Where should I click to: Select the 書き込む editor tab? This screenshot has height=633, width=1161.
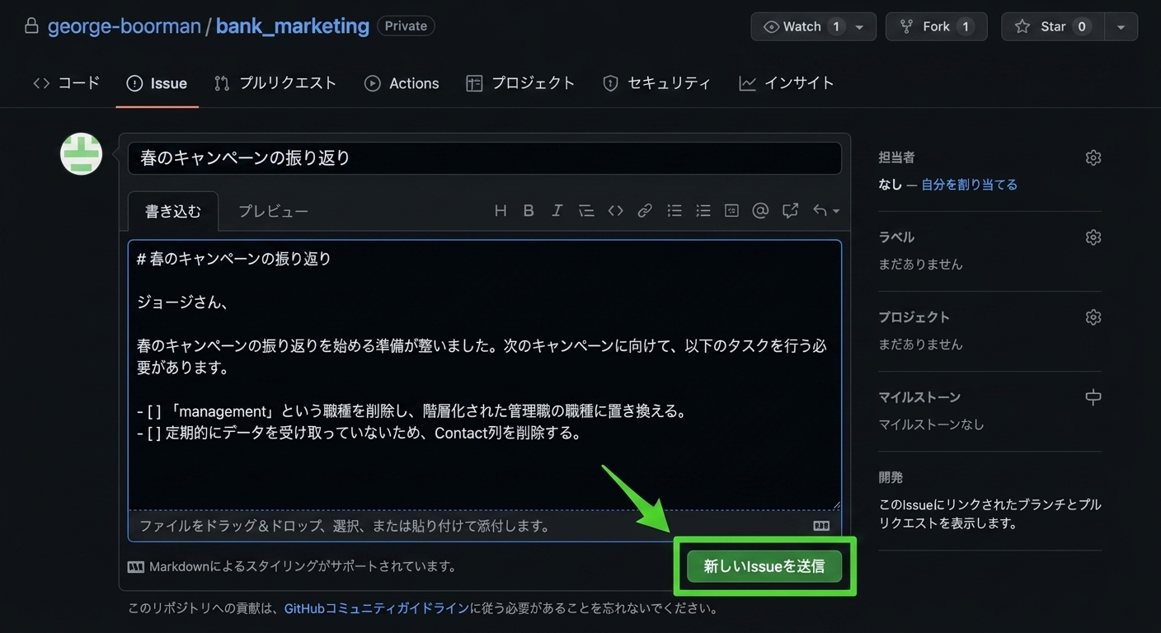(173, 211)
